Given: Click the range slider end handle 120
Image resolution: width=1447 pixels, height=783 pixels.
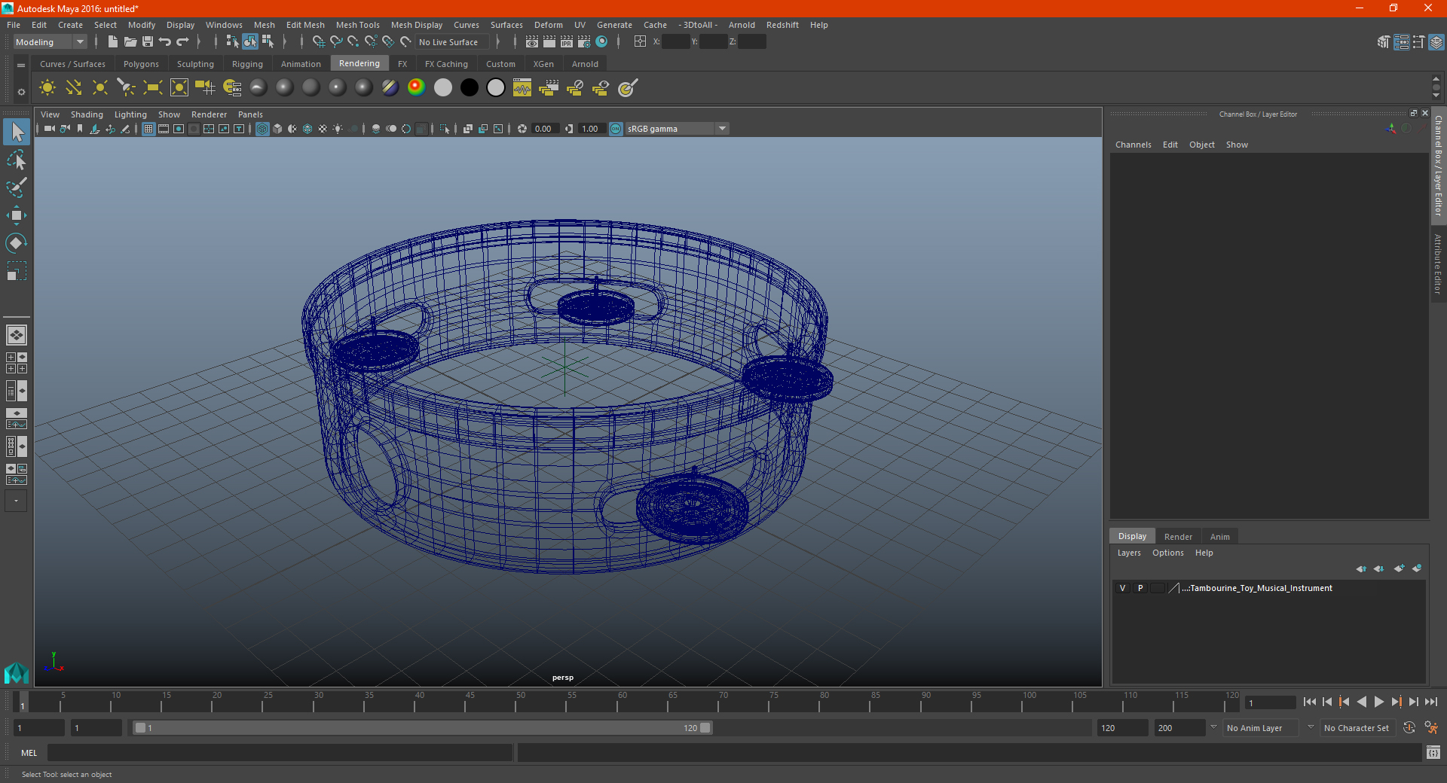Looking at the screenshot, I should click(705, 728).
